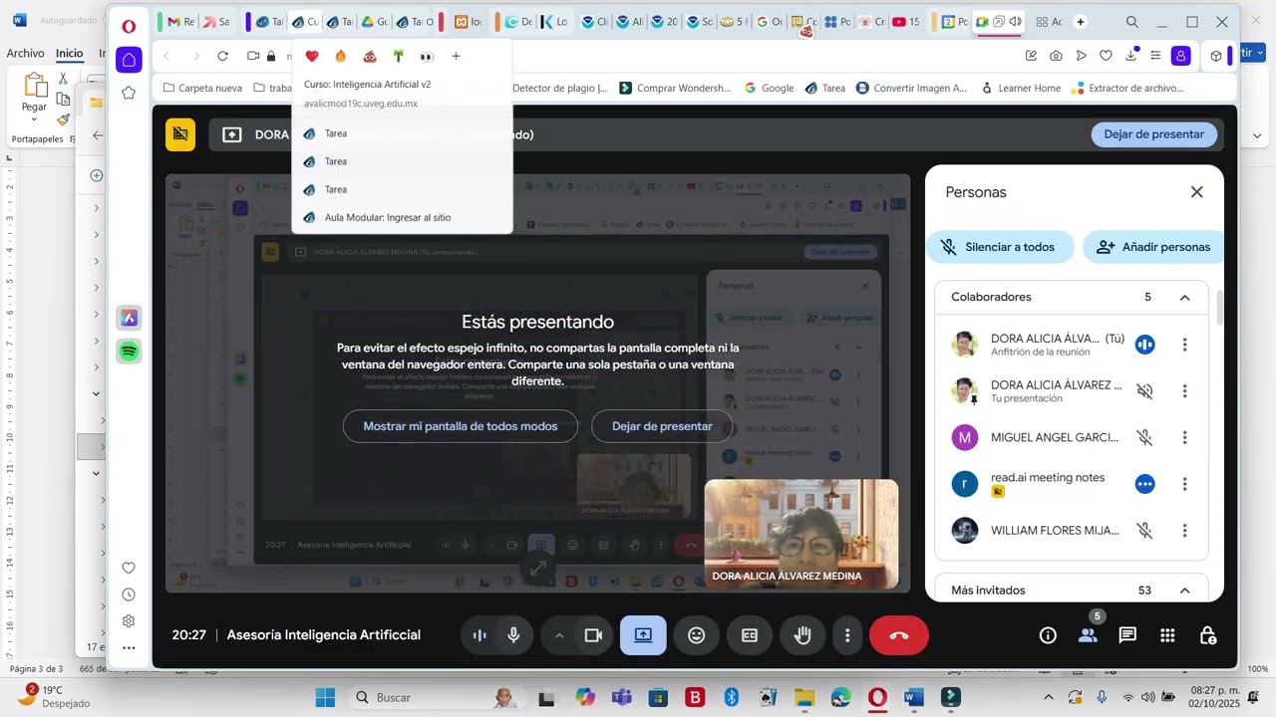1276x717 pixels.
Task: Open host controls lock icon
Action: pyautogui.click(x=1207, y=635)
